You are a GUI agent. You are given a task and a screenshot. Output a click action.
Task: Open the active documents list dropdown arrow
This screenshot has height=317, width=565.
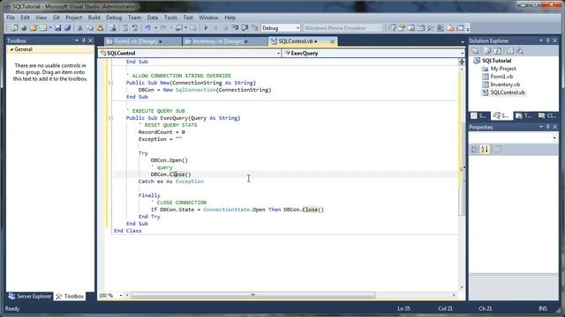coord(463,42)
